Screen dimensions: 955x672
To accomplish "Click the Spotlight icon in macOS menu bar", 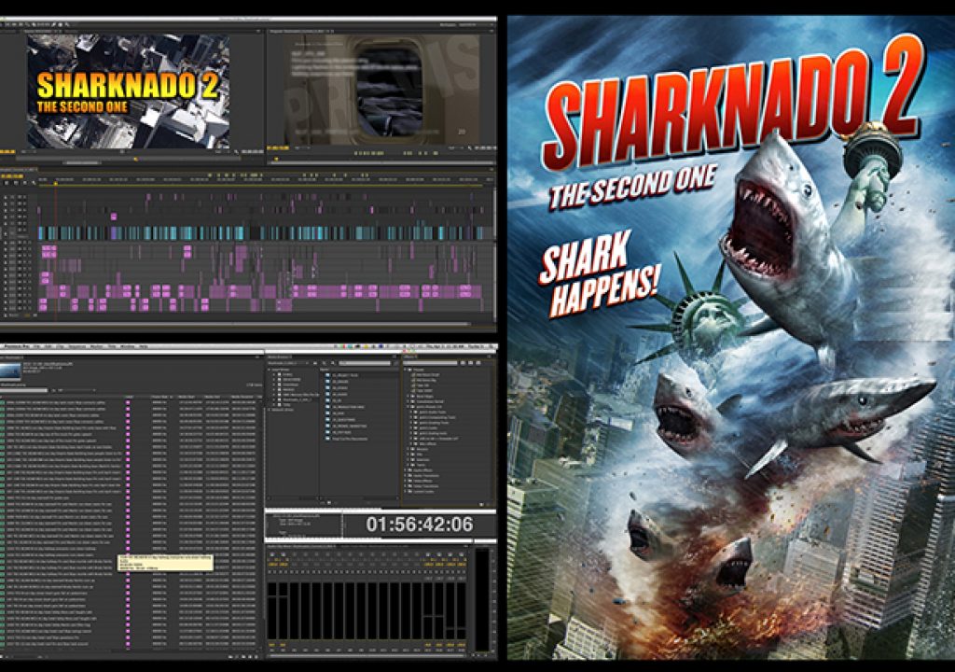I will 491,346.
